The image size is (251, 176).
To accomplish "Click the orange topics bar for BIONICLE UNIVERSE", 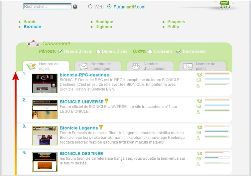I will [x=217, y=100].
